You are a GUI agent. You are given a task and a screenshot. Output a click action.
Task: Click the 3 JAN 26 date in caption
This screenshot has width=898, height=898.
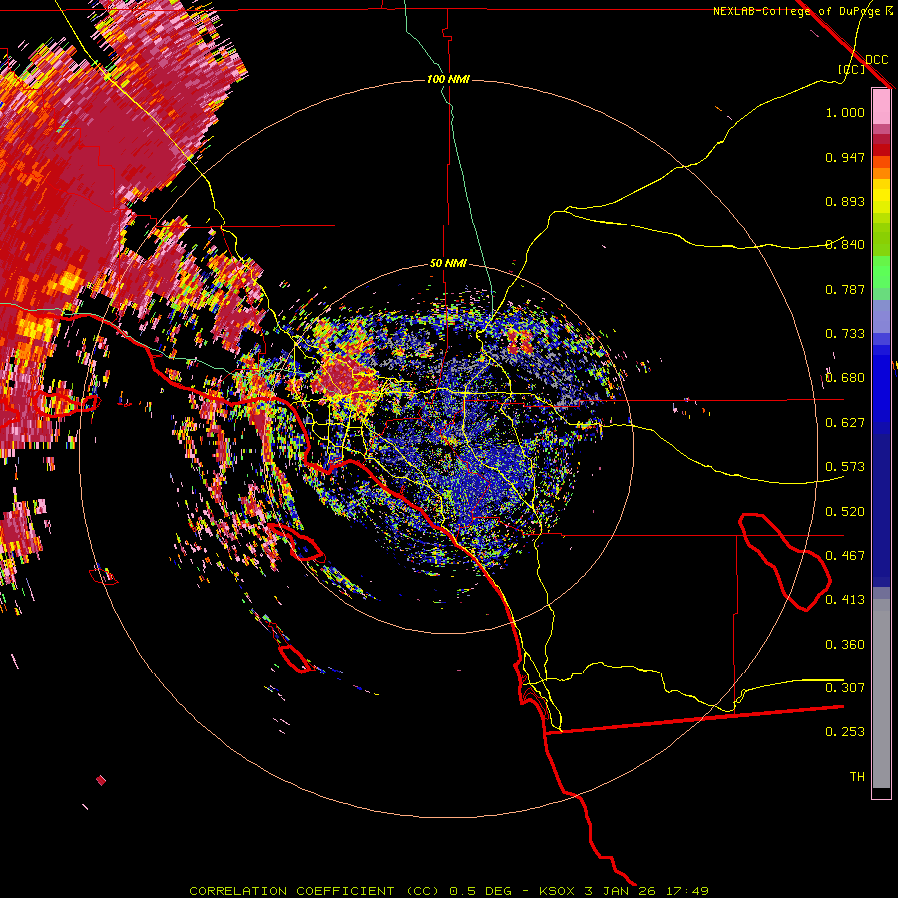click(x=618, y=891)
